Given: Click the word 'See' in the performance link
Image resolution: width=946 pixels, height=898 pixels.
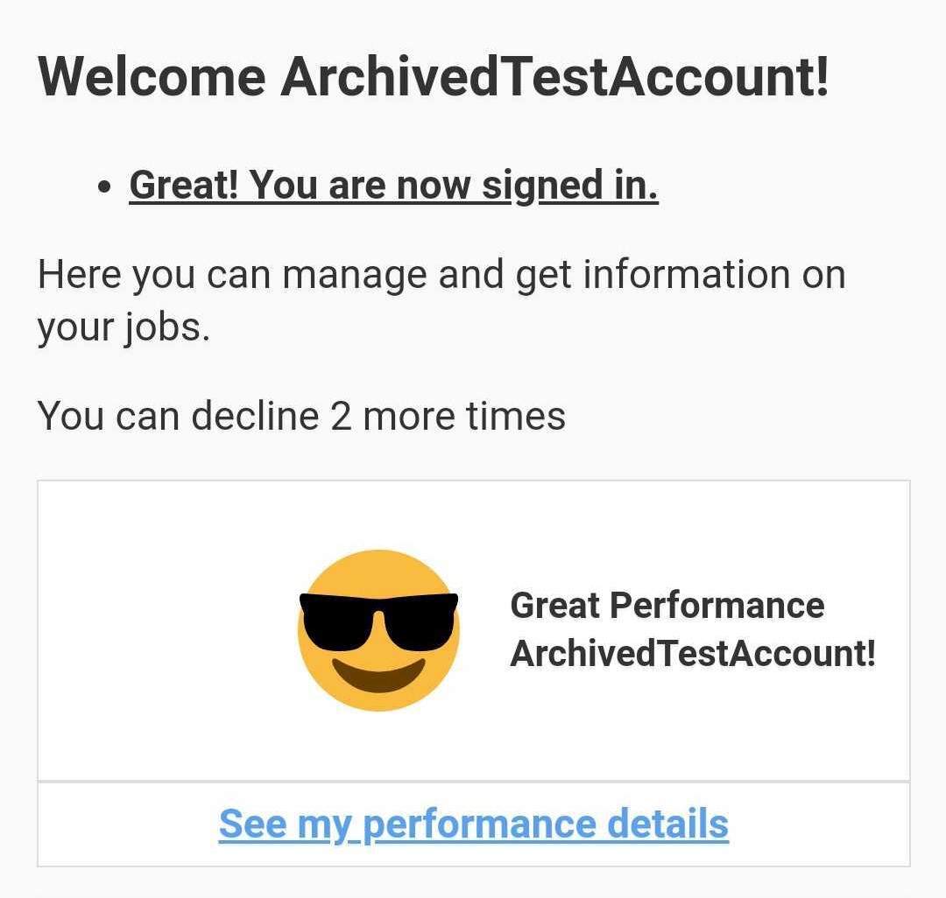Looking at the screenshot, I should 252,824.
